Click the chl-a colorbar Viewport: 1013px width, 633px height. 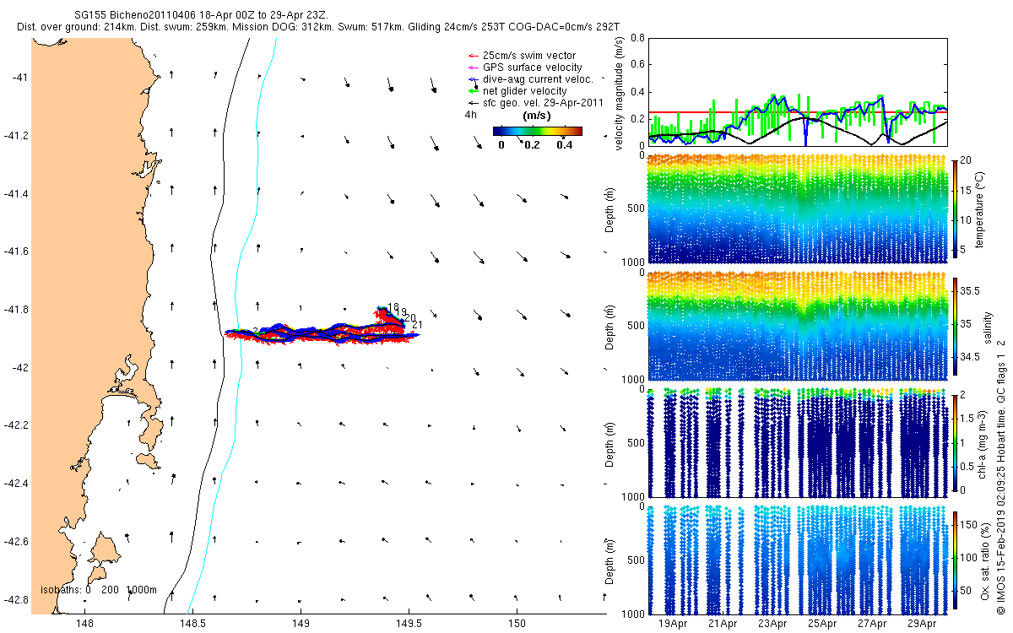954,442
